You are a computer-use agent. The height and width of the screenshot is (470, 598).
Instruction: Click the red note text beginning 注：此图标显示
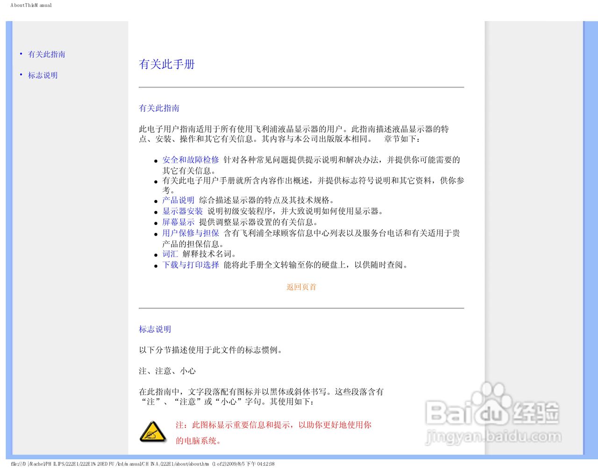(x=274, y=433)
